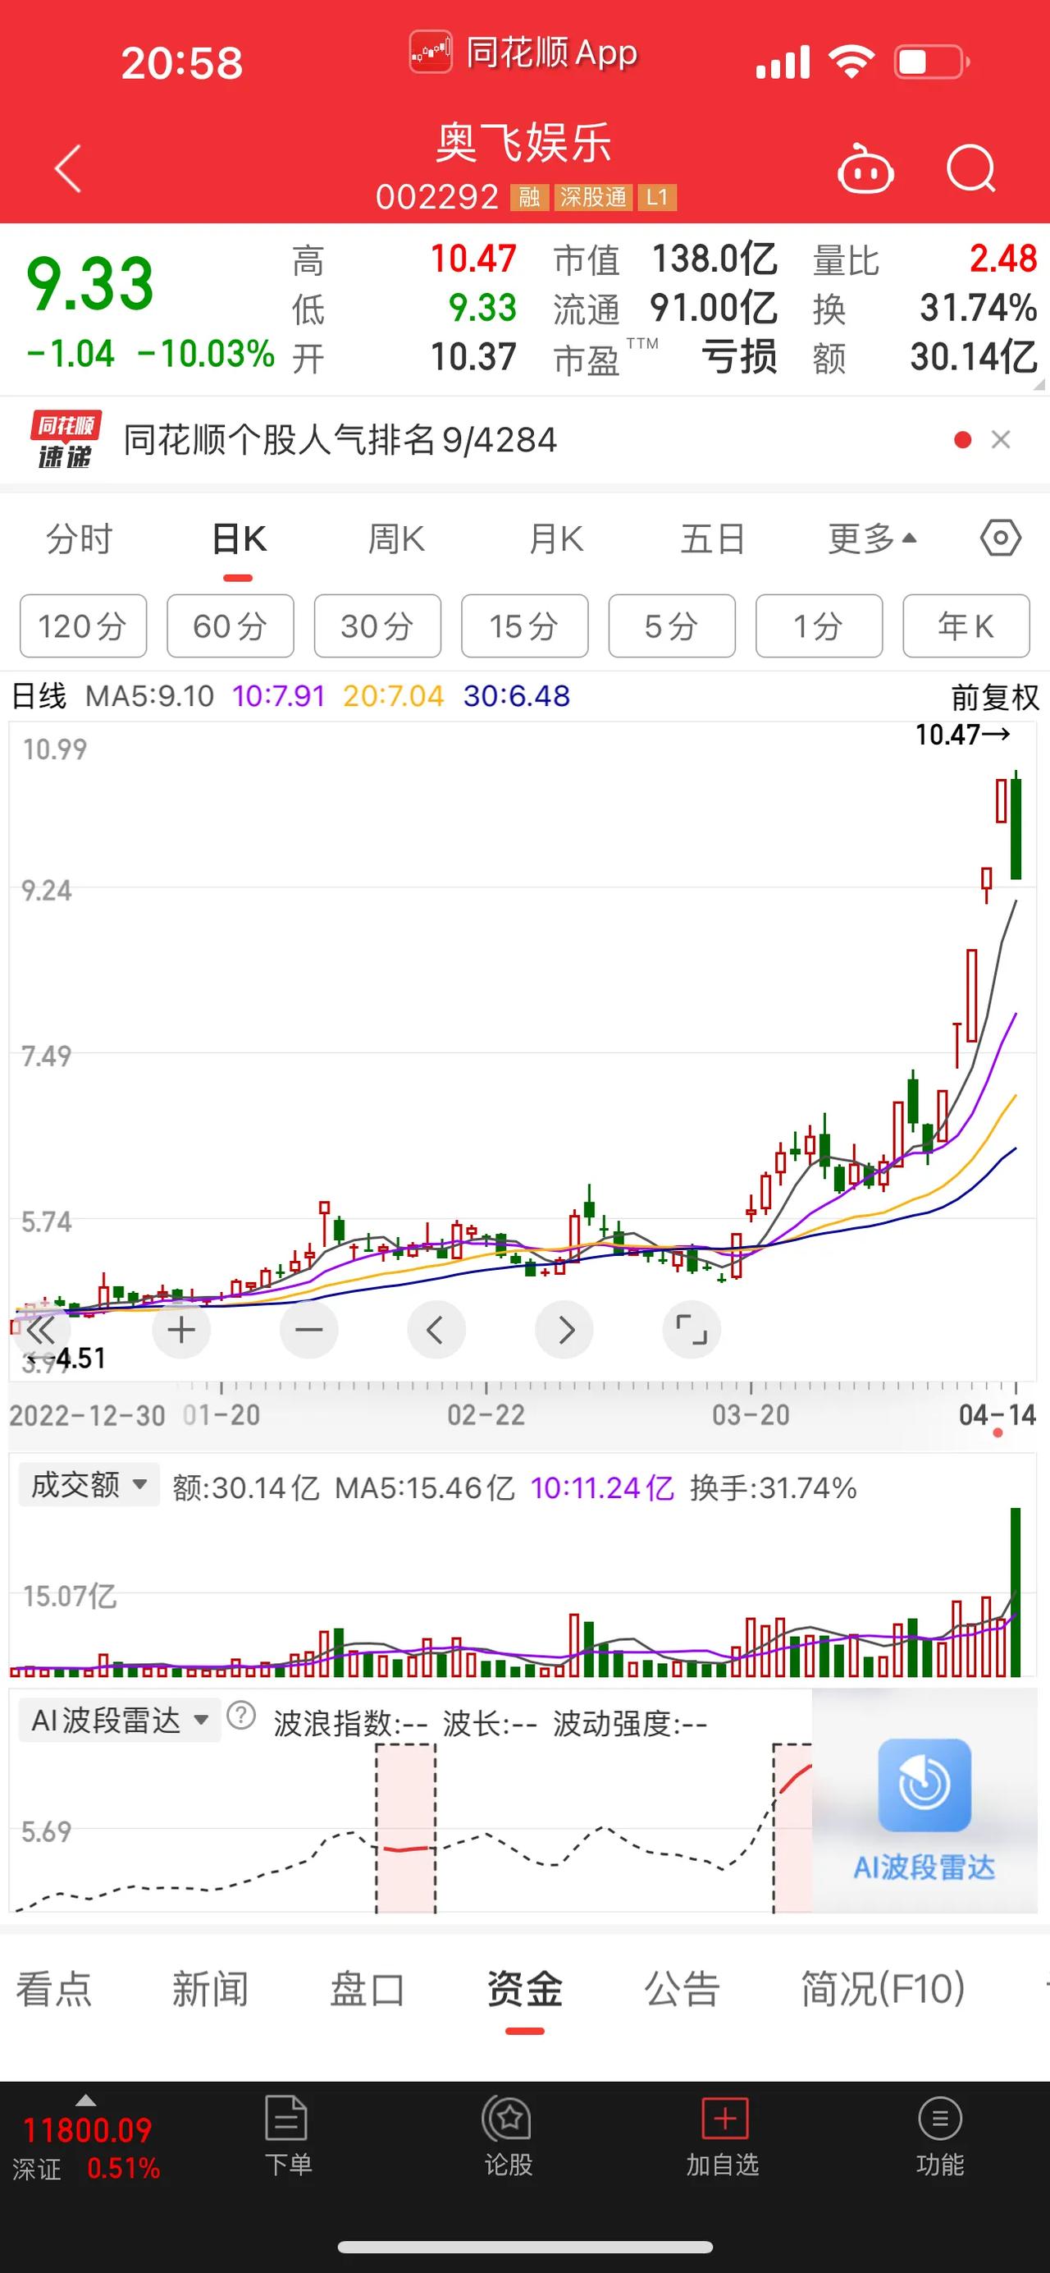Image resolution: width=1050 pixels, height=2273 pixels.
Task: Open 看点 section tab
Action: pos(54,1991)
